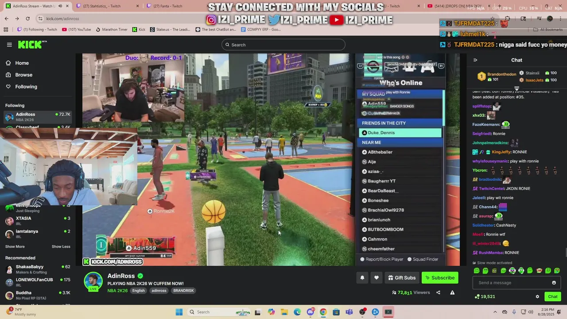The height and width of the screenshot is (319, 567).
Task: Select Duke_Dennis in the in-game friends list
Action: [400, 132]
